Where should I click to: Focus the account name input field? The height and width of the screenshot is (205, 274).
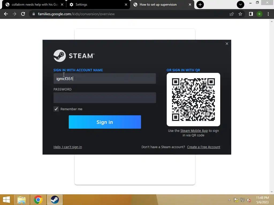point(105,78)
